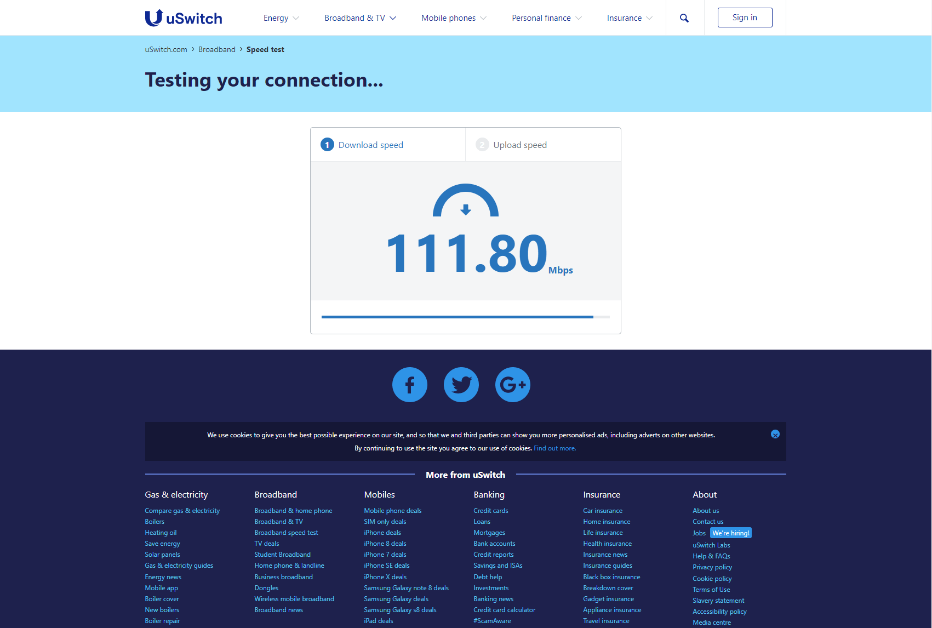This screenshot has height=628, width=932.
Task: Open Student Broadband link
Action: pos(282,555)
